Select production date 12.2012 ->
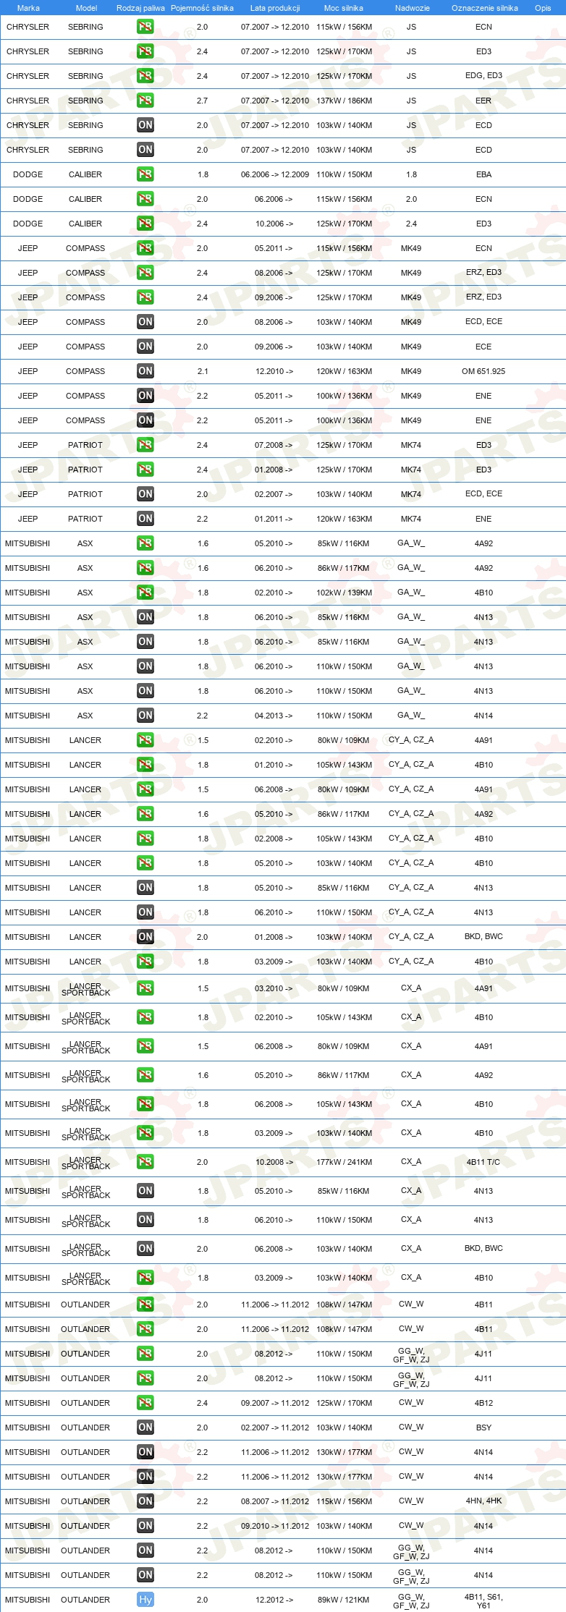This screenshot has width=566, height=1612. 274,1600
